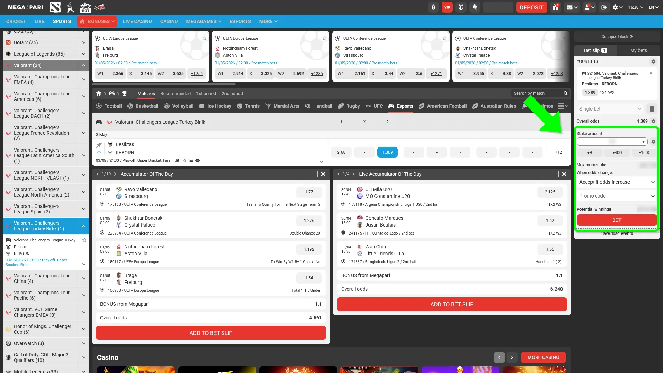Select the 2.68 W1 odds for Besiktas
Screen dimensions: 663x373
pyautogui.click(x=341, y=152)
